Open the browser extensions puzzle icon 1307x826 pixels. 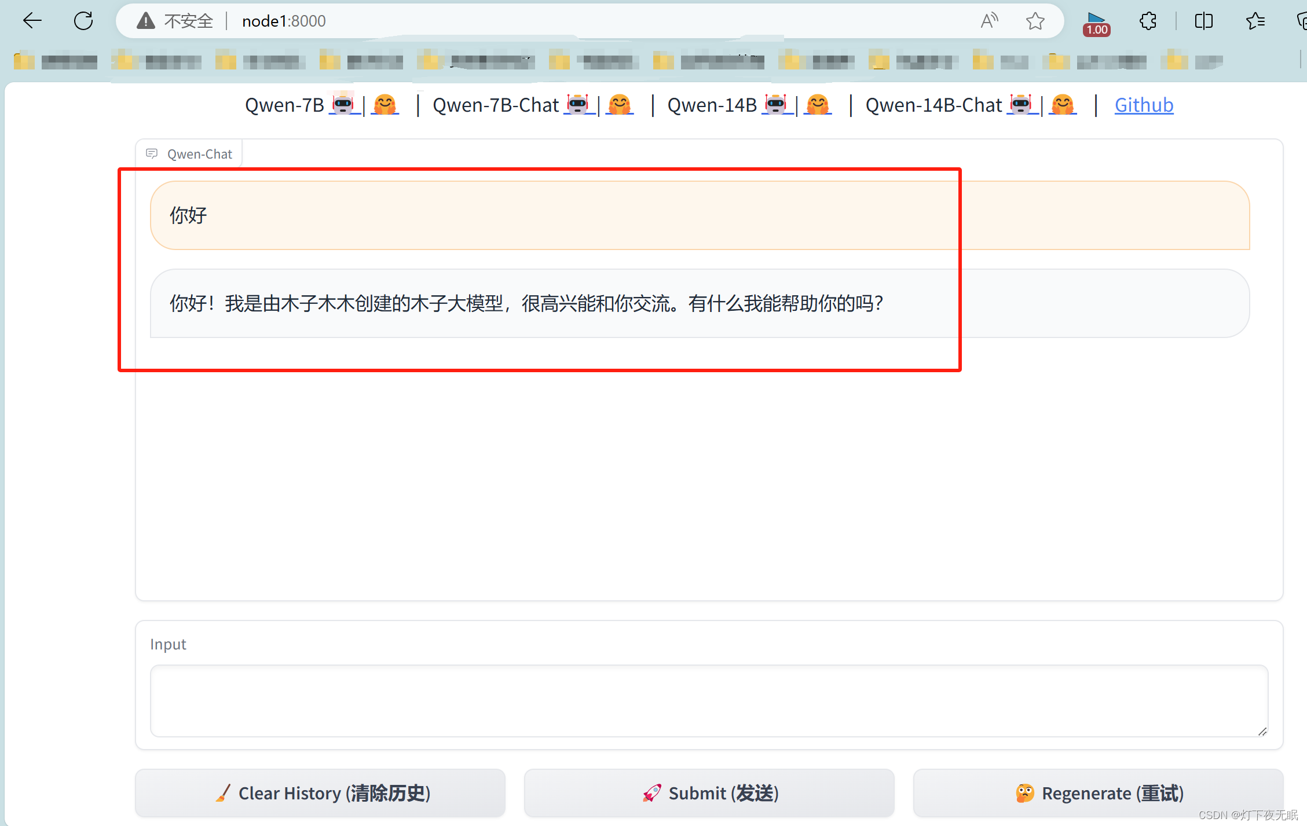coord(1148,21)
